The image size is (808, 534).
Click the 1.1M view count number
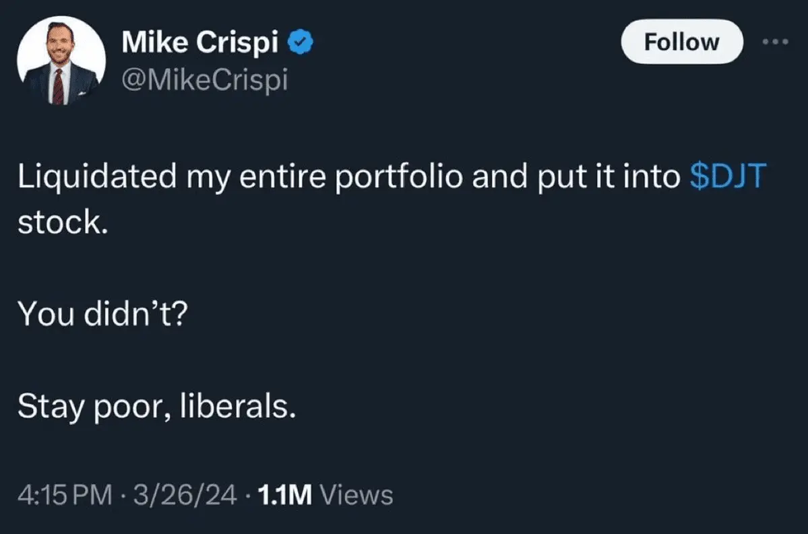285,495
